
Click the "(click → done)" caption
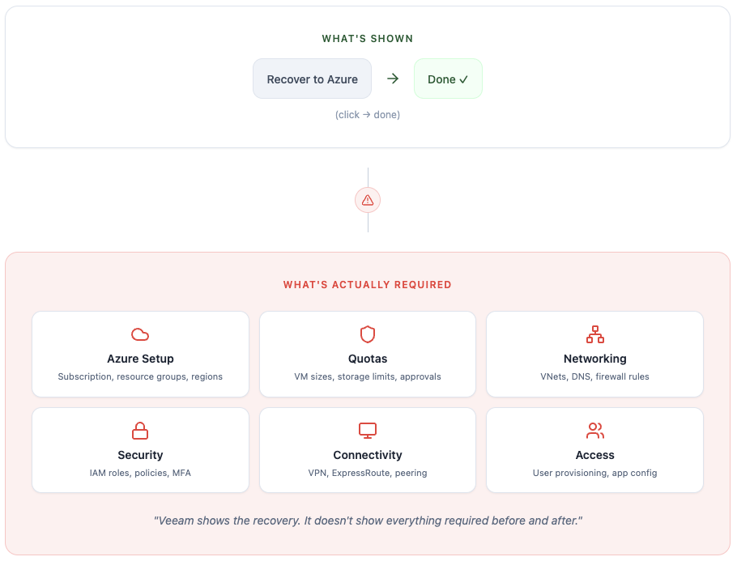[368, 115]
